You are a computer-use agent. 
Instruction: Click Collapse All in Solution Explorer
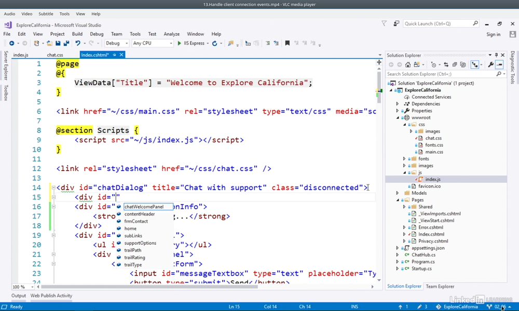455,64
